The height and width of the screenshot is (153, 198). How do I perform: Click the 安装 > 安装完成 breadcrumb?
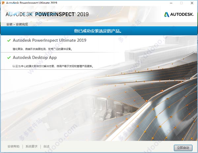tap(17, 24)
